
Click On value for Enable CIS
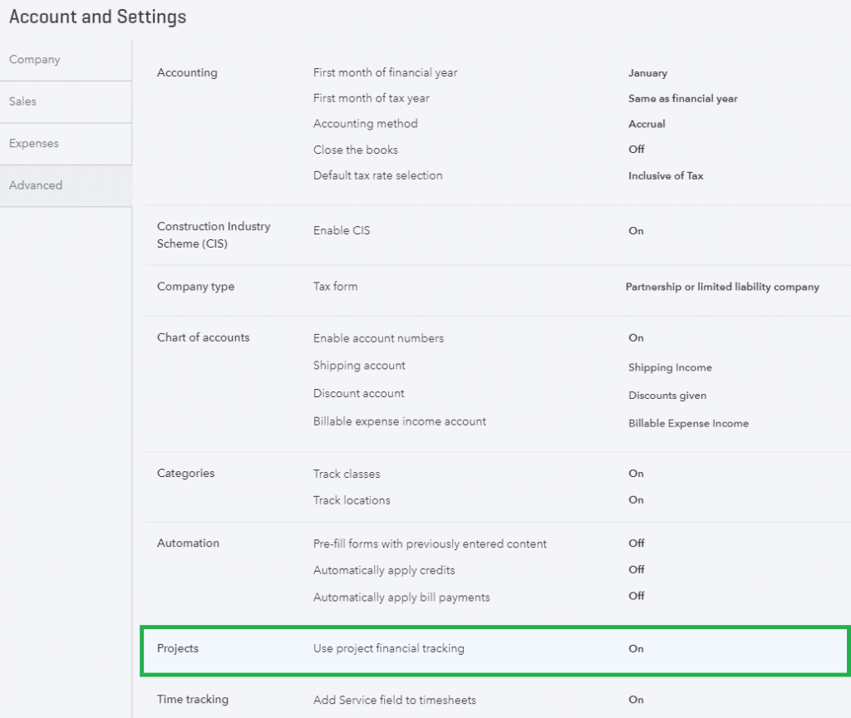(636, 231)
